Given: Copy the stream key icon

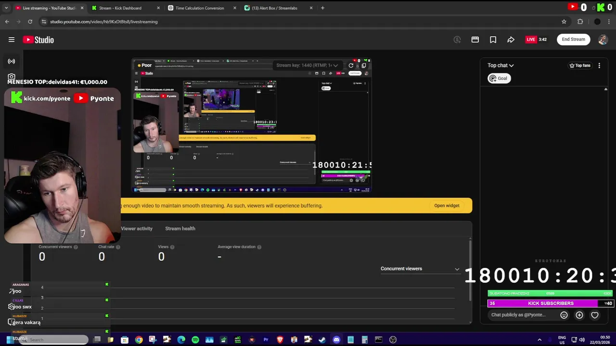Looking at the screenshot, I should point(364,65).
